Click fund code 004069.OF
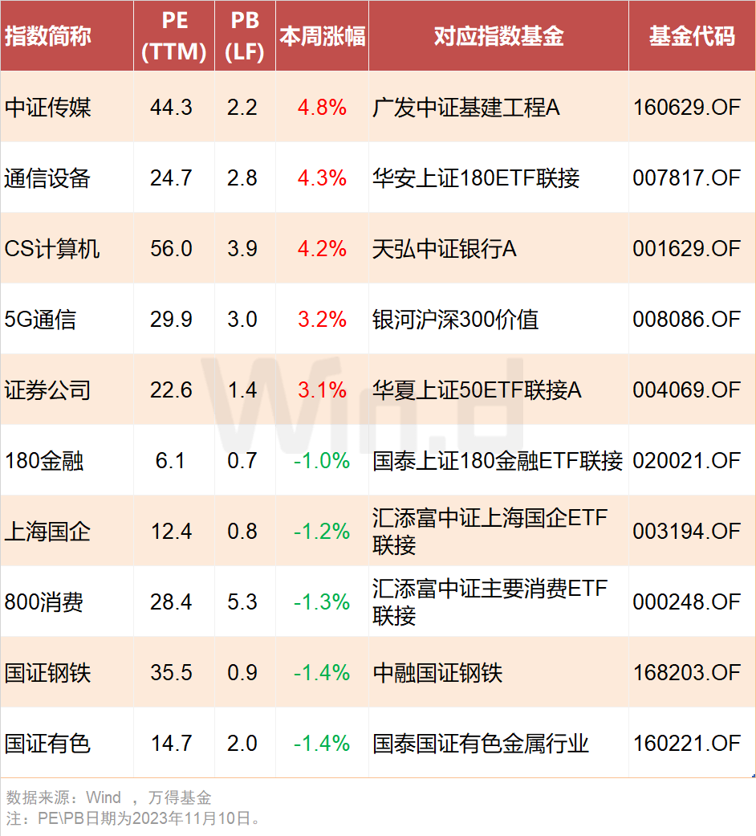 (687, 389)
